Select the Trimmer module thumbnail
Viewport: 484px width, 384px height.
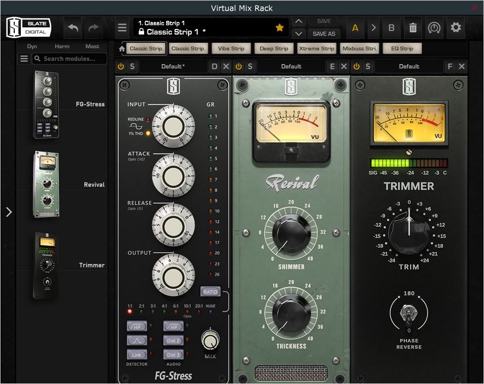coord(46,265)
